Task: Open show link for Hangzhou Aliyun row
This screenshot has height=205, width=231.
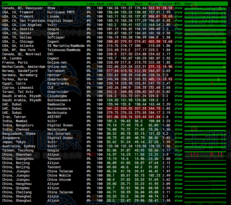Action: (178, 184)
